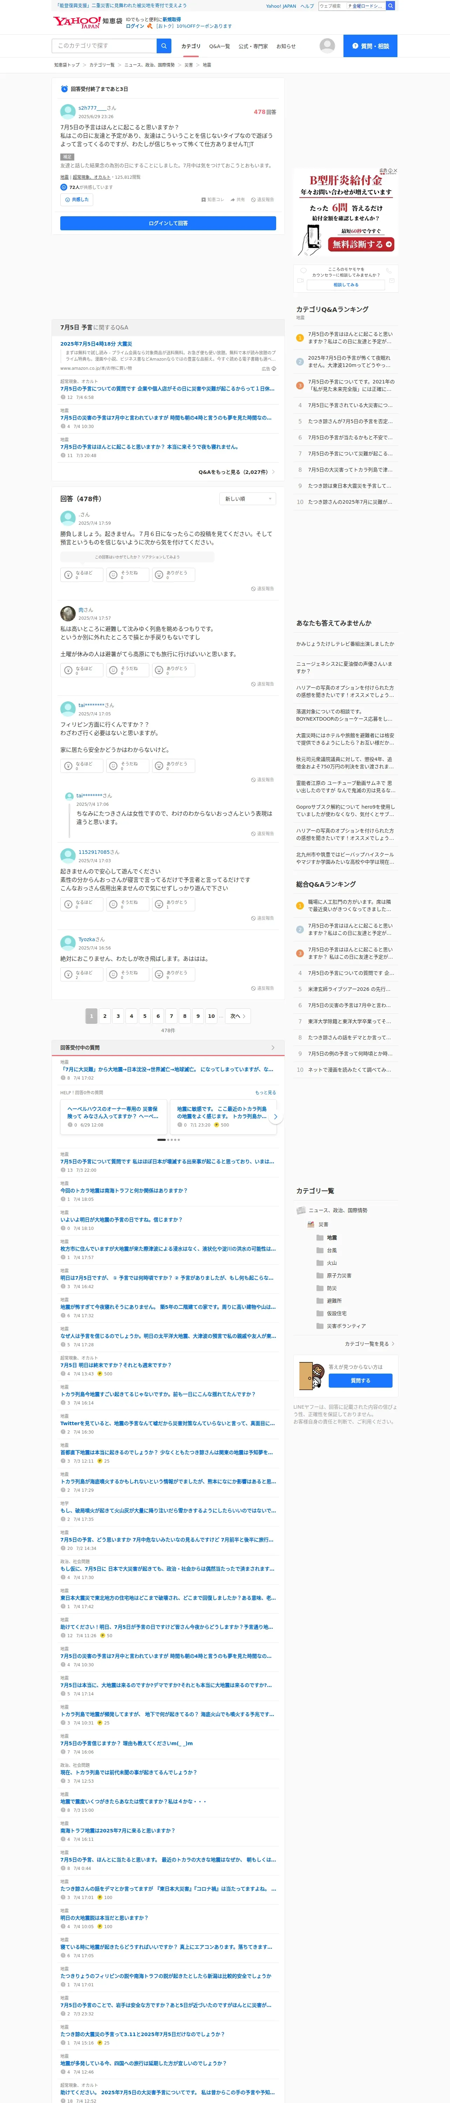Click the ヘルプ link in the header
450x2103 pixels.
point(307,6)
